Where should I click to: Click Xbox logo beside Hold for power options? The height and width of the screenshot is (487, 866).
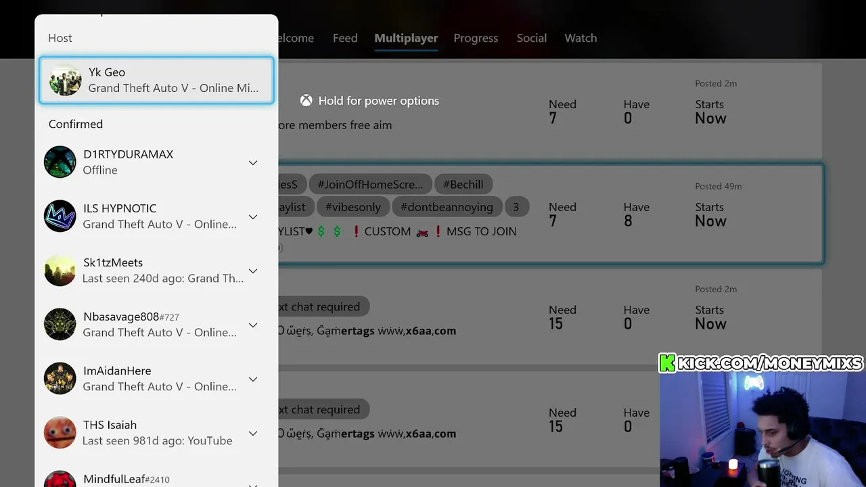306,101
